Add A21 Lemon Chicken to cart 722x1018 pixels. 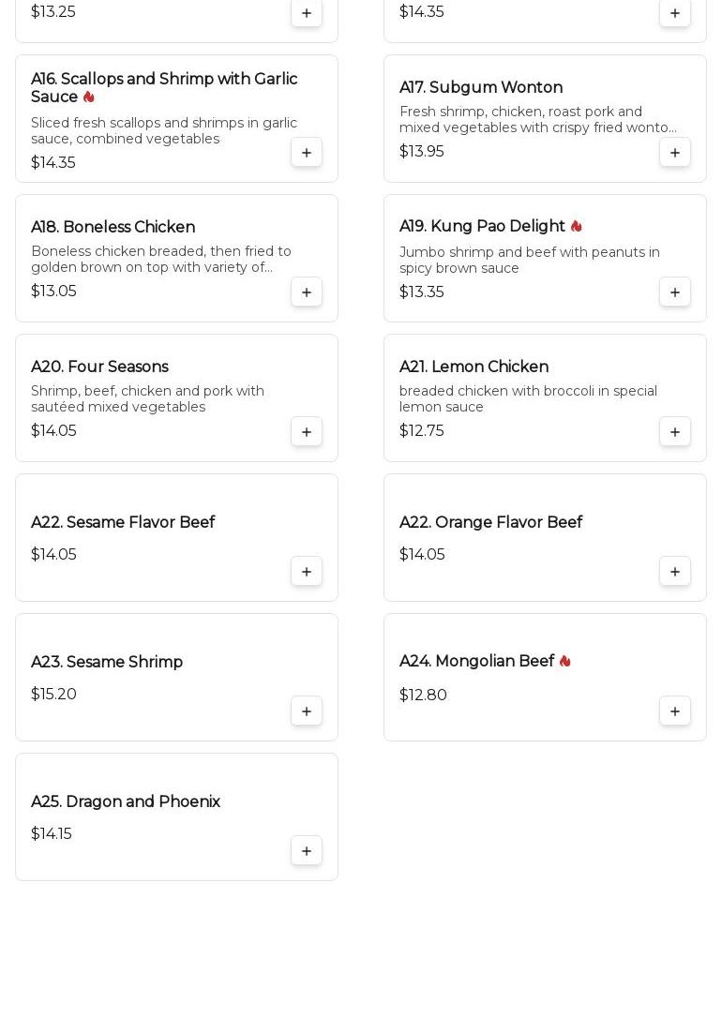pyautogui.click(x=675, y=432)
